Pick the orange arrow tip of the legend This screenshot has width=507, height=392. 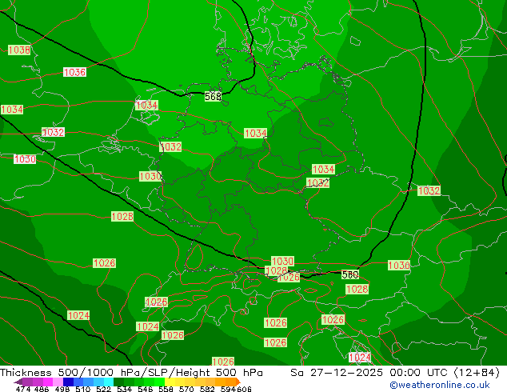coord(238,382)
